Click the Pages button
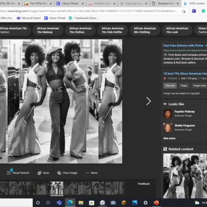Viewport: 207px width, 207px height. (184, 85)
